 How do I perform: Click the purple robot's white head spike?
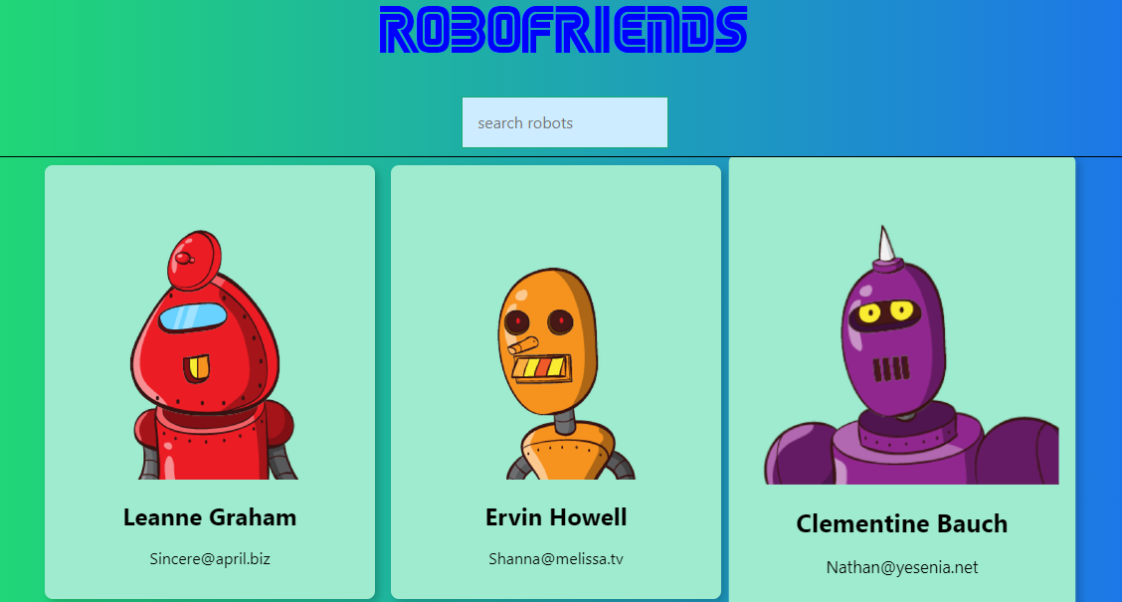pyautogui.click(x=886, y=244)
